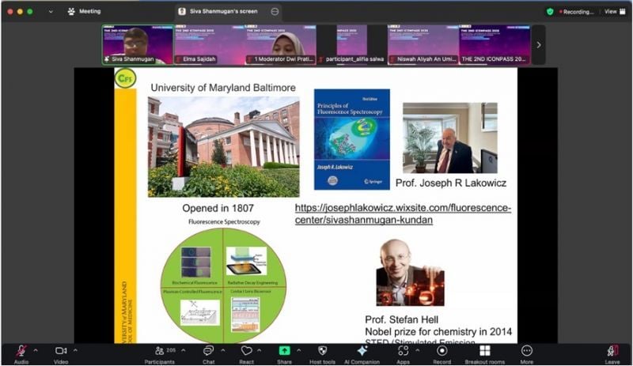Show next participants with gallery arrow
The image size is (633, 366).
538,45
